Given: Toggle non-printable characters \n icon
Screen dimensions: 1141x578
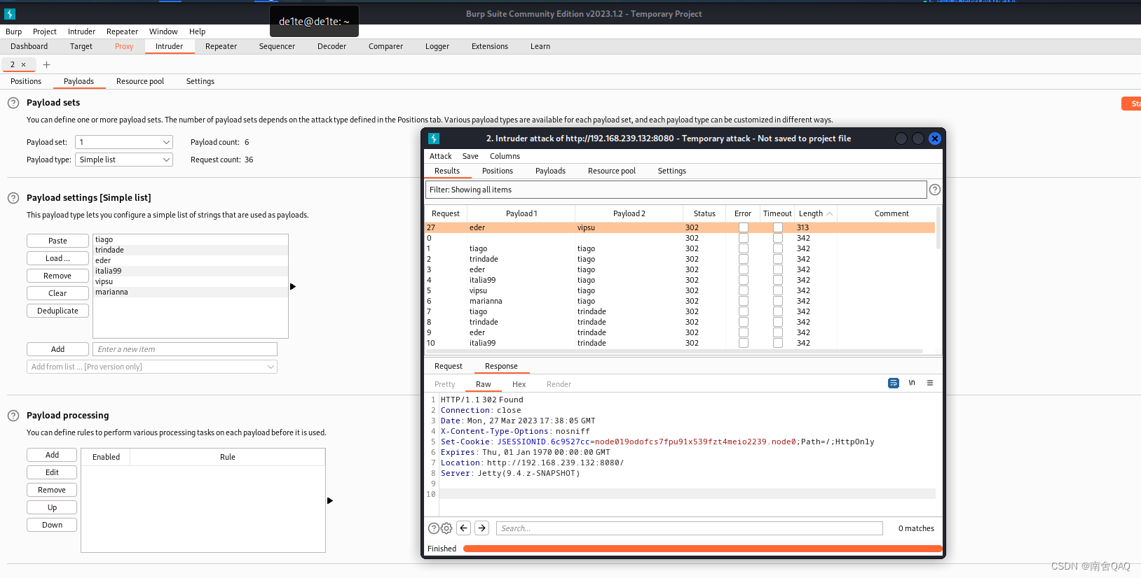Looking at the screenshot, I should [912, 383].
